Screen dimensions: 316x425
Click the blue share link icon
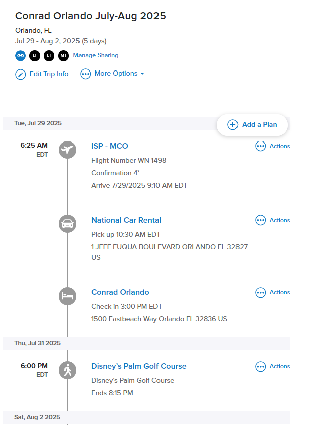(20, 55)
